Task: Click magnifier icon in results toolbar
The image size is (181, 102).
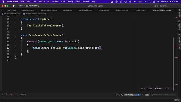Action: 15,95
